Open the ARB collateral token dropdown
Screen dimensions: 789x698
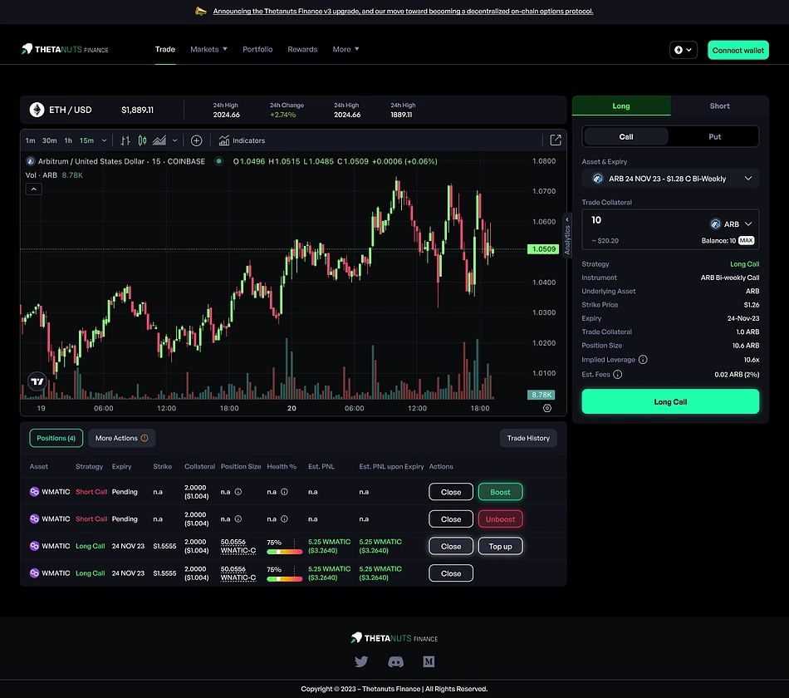731,224
